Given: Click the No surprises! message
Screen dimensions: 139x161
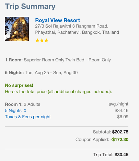Looking at the screenshot, I should [19, 85].
